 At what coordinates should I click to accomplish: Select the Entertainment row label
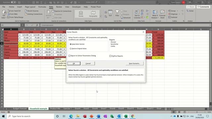(11, 43)
